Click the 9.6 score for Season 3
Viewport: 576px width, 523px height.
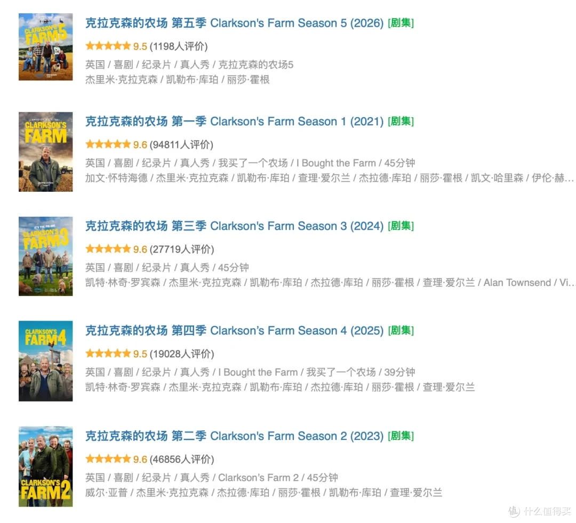(140, 249)
